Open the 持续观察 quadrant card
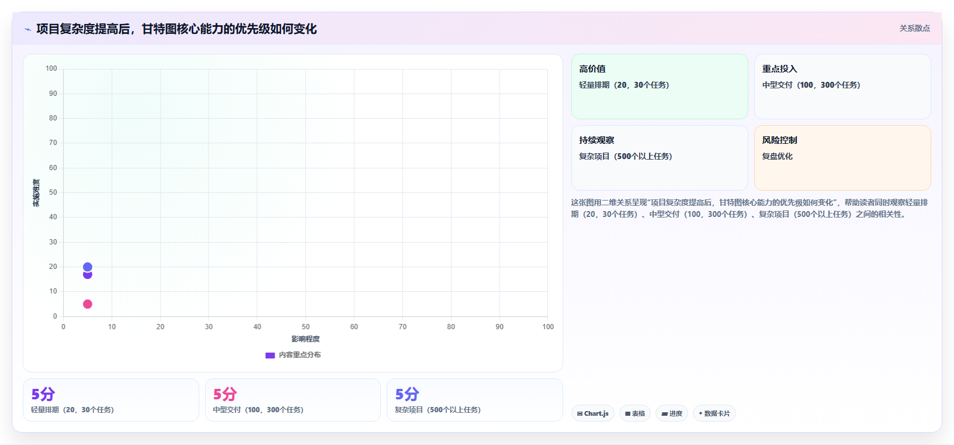The height and width of the screenshot is (445, 954). pos(660,158)
